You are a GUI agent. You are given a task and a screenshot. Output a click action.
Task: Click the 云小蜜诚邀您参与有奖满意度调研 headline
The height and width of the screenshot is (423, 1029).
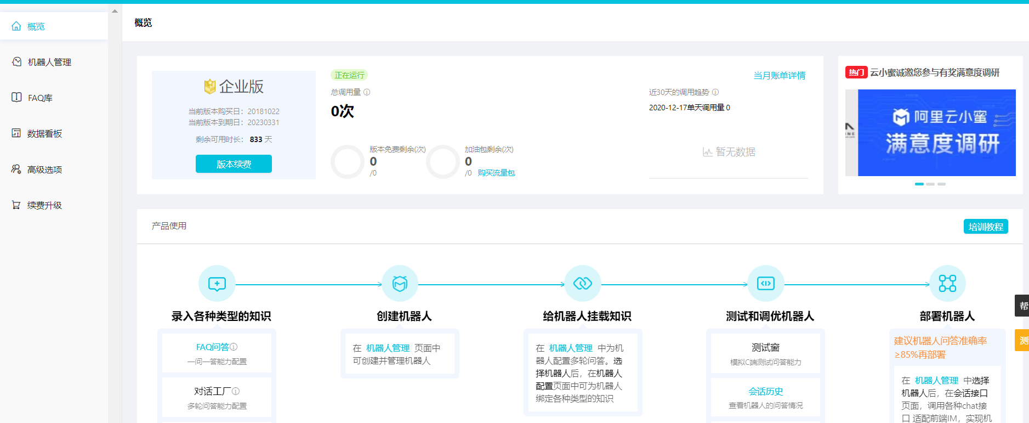pos(935,72)
